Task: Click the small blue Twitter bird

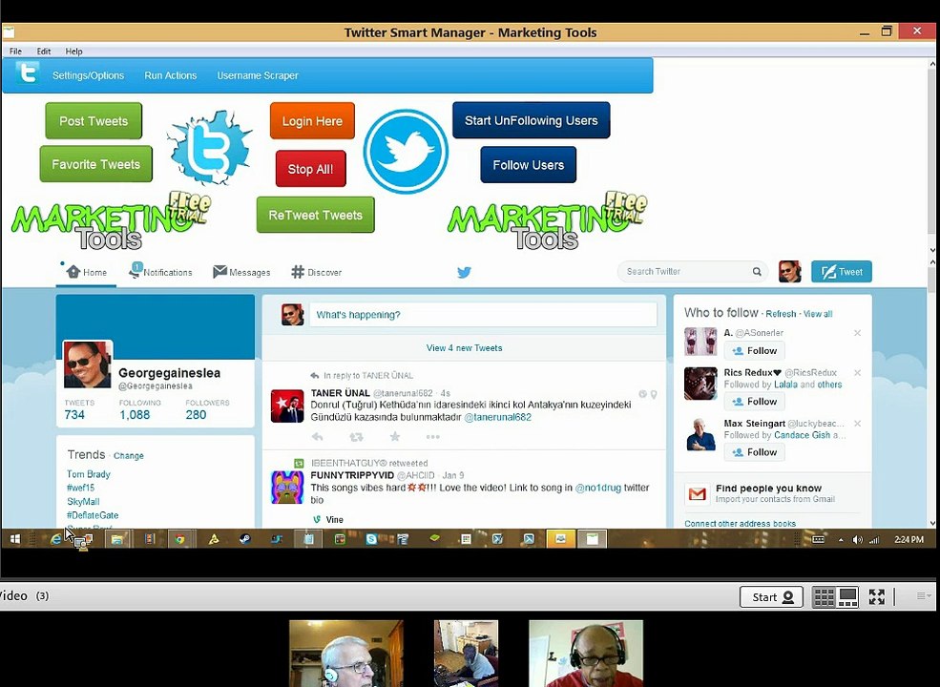Action: click(x=464, y=272)
